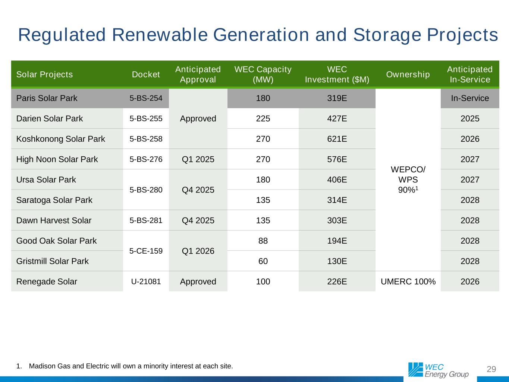Click docket number 5-CE-159
This screenshot has height=382, width=509.
146,251
